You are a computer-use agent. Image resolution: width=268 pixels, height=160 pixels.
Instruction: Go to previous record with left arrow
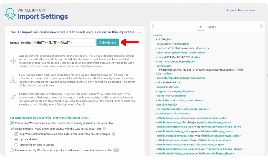pyautogui.click(x=153, y=26)
